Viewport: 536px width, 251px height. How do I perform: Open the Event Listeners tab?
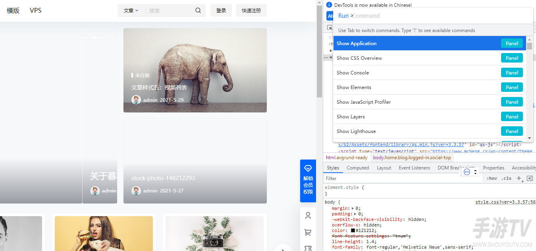tap(414, 168)
